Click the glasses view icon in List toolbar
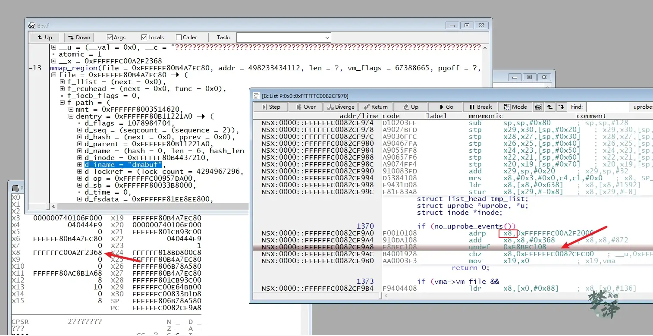Screen dimensions: 653x336 (x=538, y=107)
